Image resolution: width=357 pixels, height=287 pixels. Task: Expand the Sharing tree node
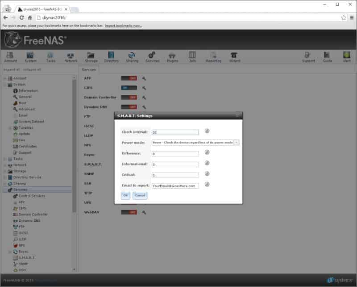[5, 184]
